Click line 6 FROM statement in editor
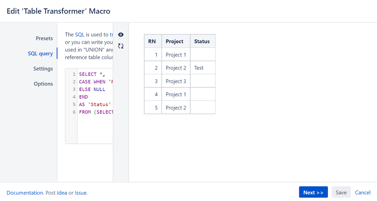Viewport: 377px width, 201px height. coord(96,112)
